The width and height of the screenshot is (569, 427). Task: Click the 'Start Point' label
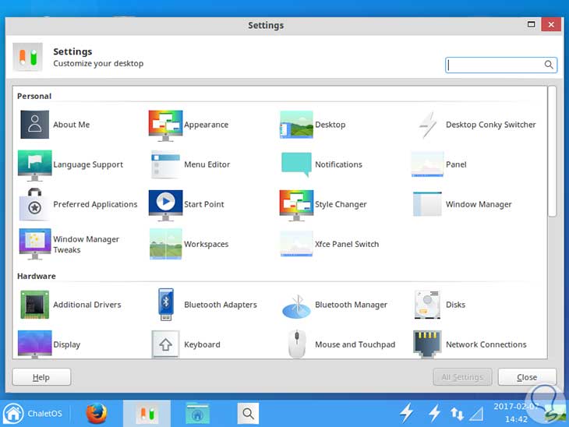click(x=204, y=205)
